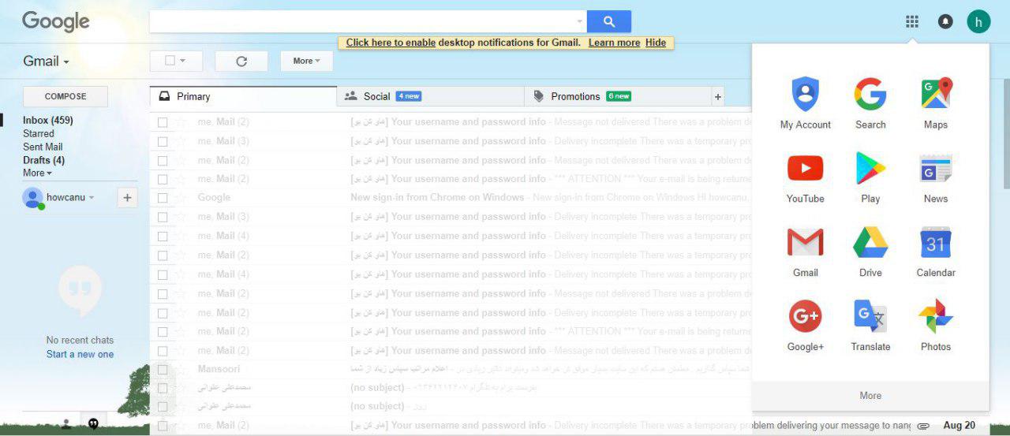Select second (no subject) message checkbox
Screen dimensions: 1010x436
pyautogui.click(x=163, y=407)
